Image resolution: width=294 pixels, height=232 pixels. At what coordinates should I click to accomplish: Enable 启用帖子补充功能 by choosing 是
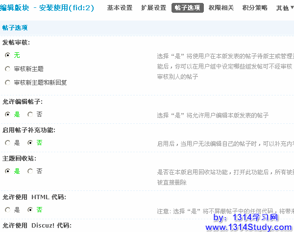[x=7, y=143]
